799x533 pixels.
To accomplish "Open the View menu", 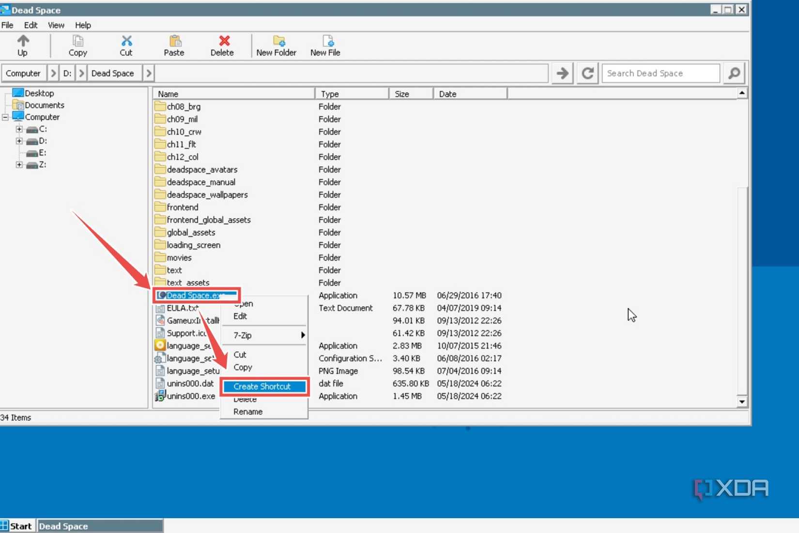I will [x=56, y=25].
